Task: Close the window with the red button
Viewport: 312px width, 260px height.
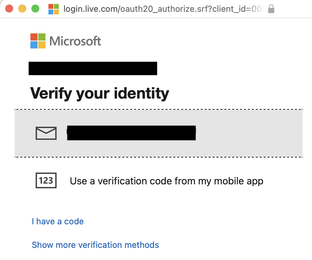Action: (9, 9)
